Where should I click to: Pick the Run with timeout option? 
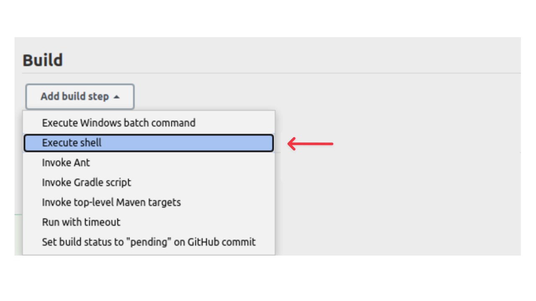tap(81, 222)
